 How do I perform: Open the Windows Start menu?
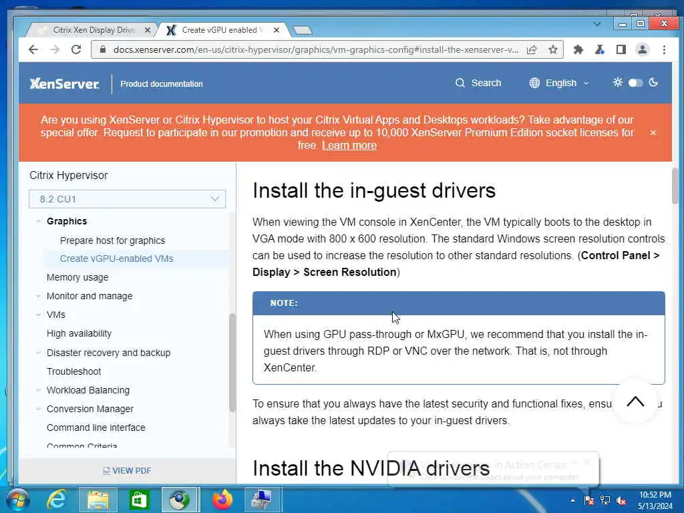[17, 500]
